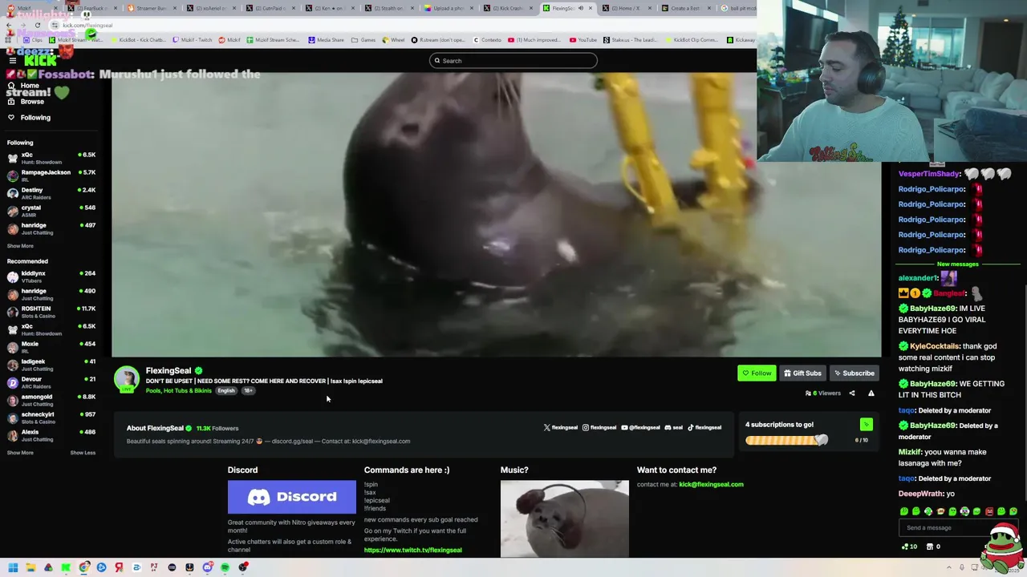This screenshot has height=577, width=1027.
Task: Open the YouTube bookmark in the bookmarks bar
Action: pyautogui.click(x=583, y=40)
